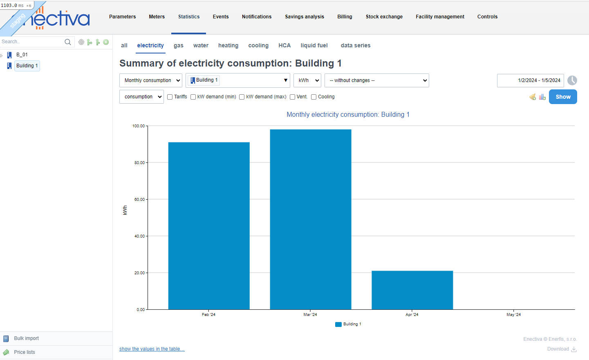589x360 pixels.
Task: Click the Download icon below chart
Action: tap(574, 349)
